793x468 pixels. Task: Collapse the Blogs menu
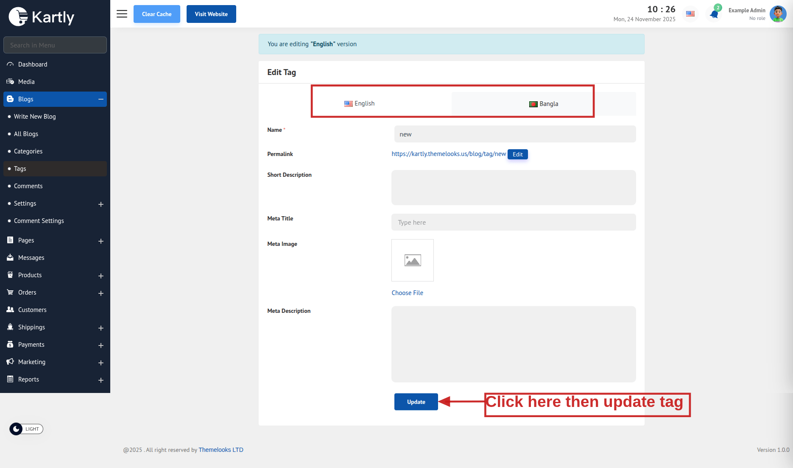click(x=101, y=99)
